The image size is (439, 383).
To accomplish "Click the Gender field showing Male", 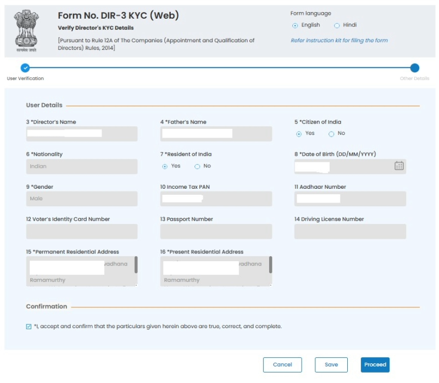I will (x=82, y=199).
